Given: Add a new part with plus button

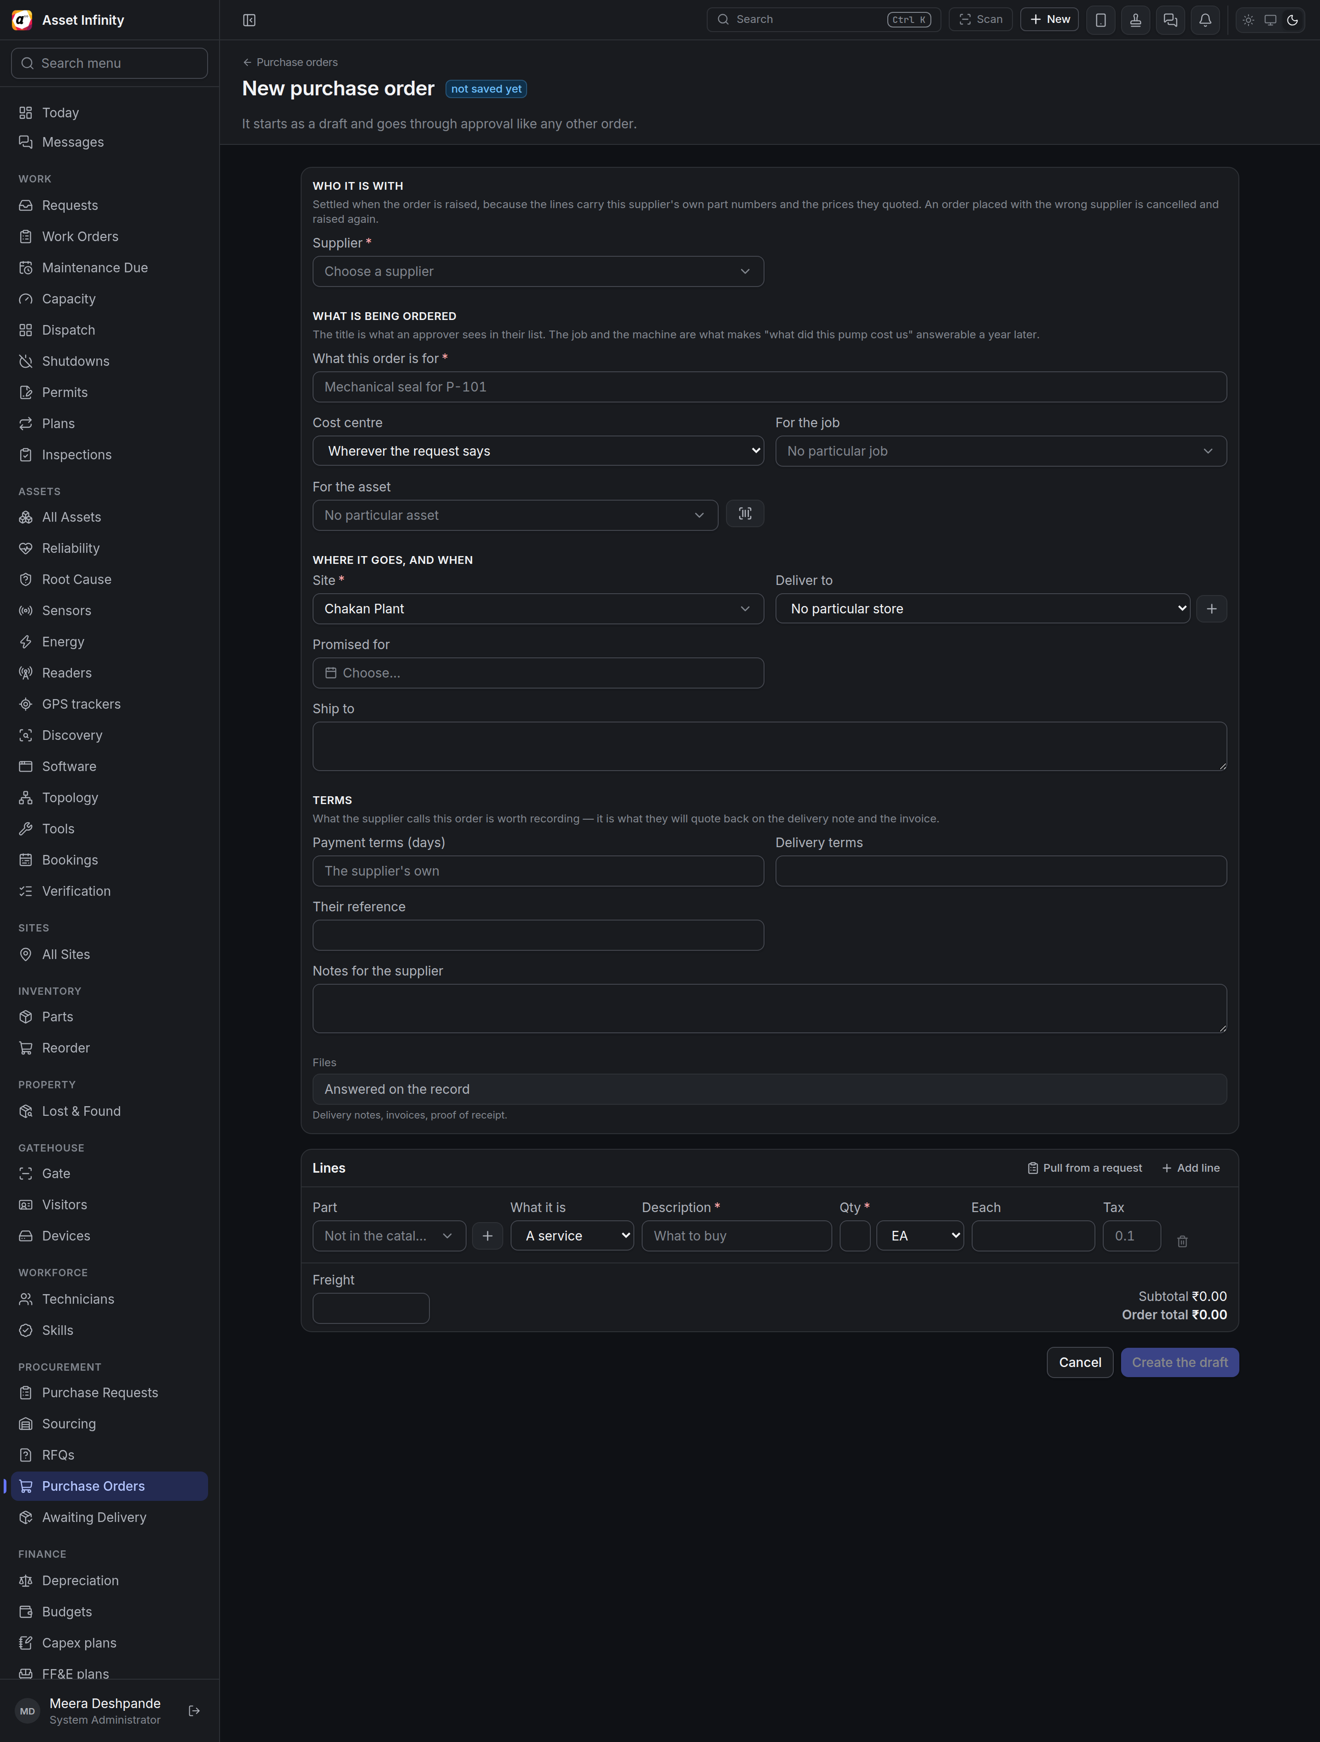Looking at the screenshot, I should [x=487, y=1235].
